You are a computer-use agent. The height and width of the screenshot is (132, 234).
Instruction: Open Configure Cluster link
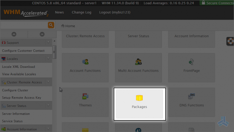tap(15, 90)
